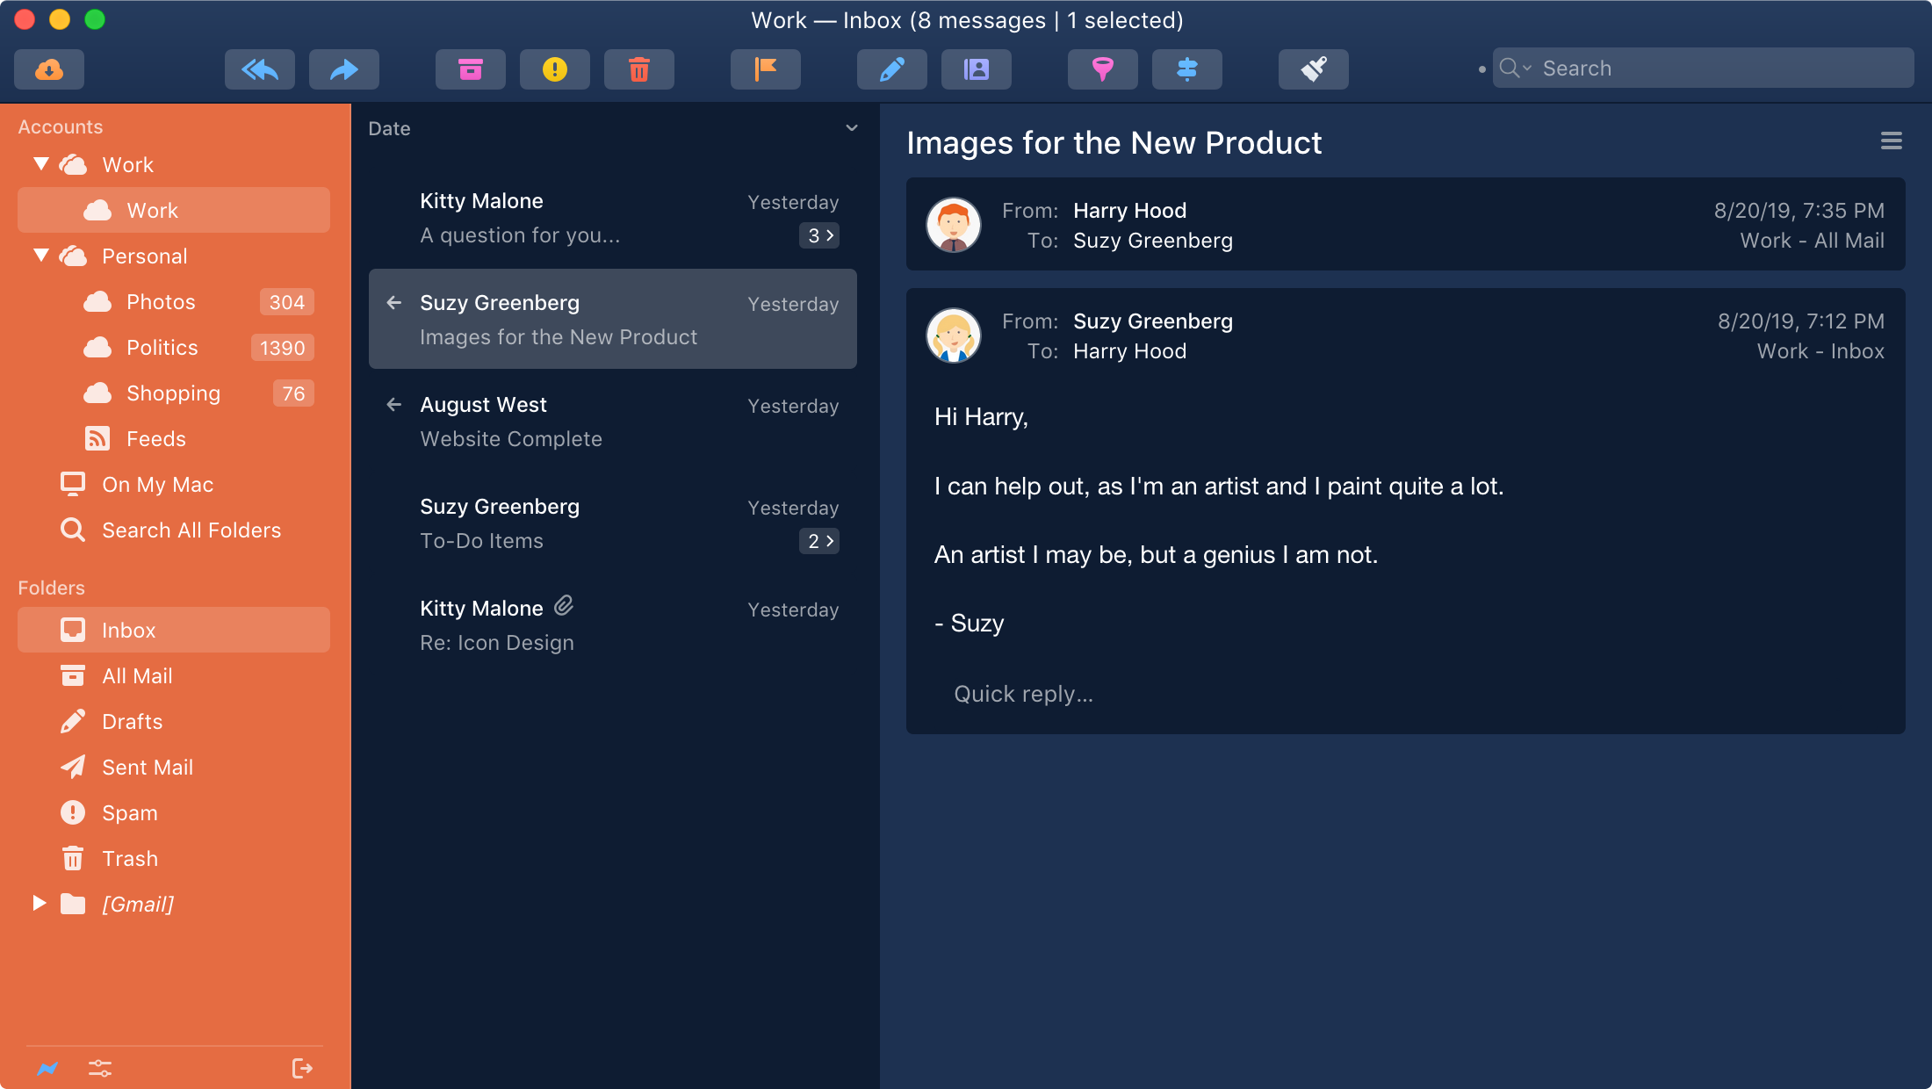Compose a new message with the pencil icon

[892, 69]
